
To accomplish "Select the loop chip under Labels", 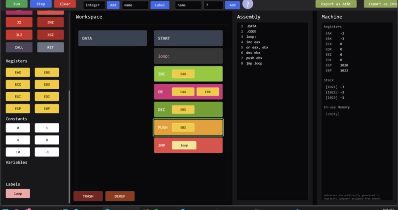I will click(18, 194).
